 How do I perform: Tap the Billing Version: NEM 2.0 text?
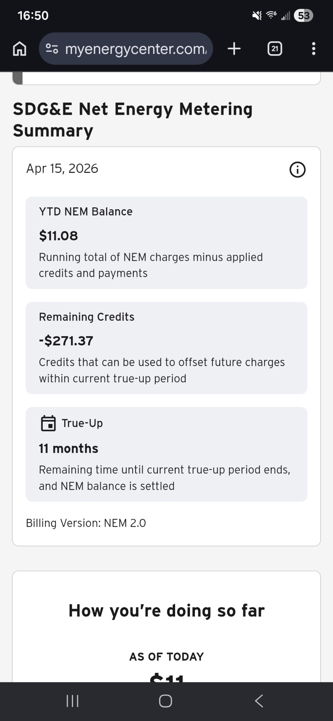point(86,523)
